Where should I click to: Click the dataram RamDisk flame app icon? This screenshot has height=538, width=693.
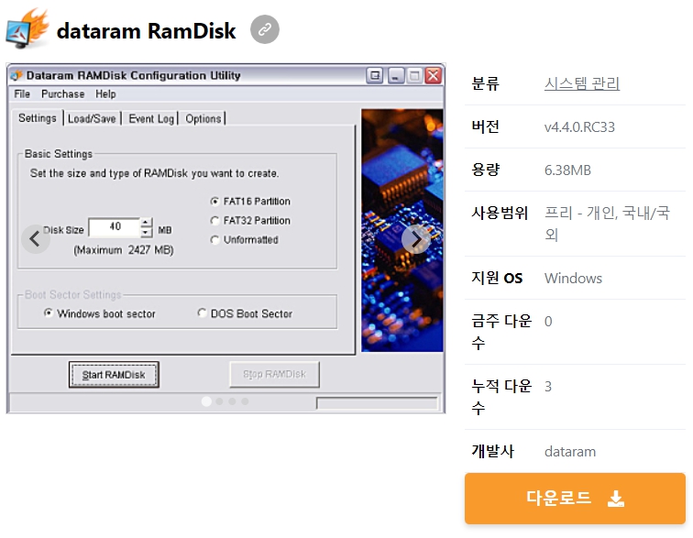pos(27,28)
